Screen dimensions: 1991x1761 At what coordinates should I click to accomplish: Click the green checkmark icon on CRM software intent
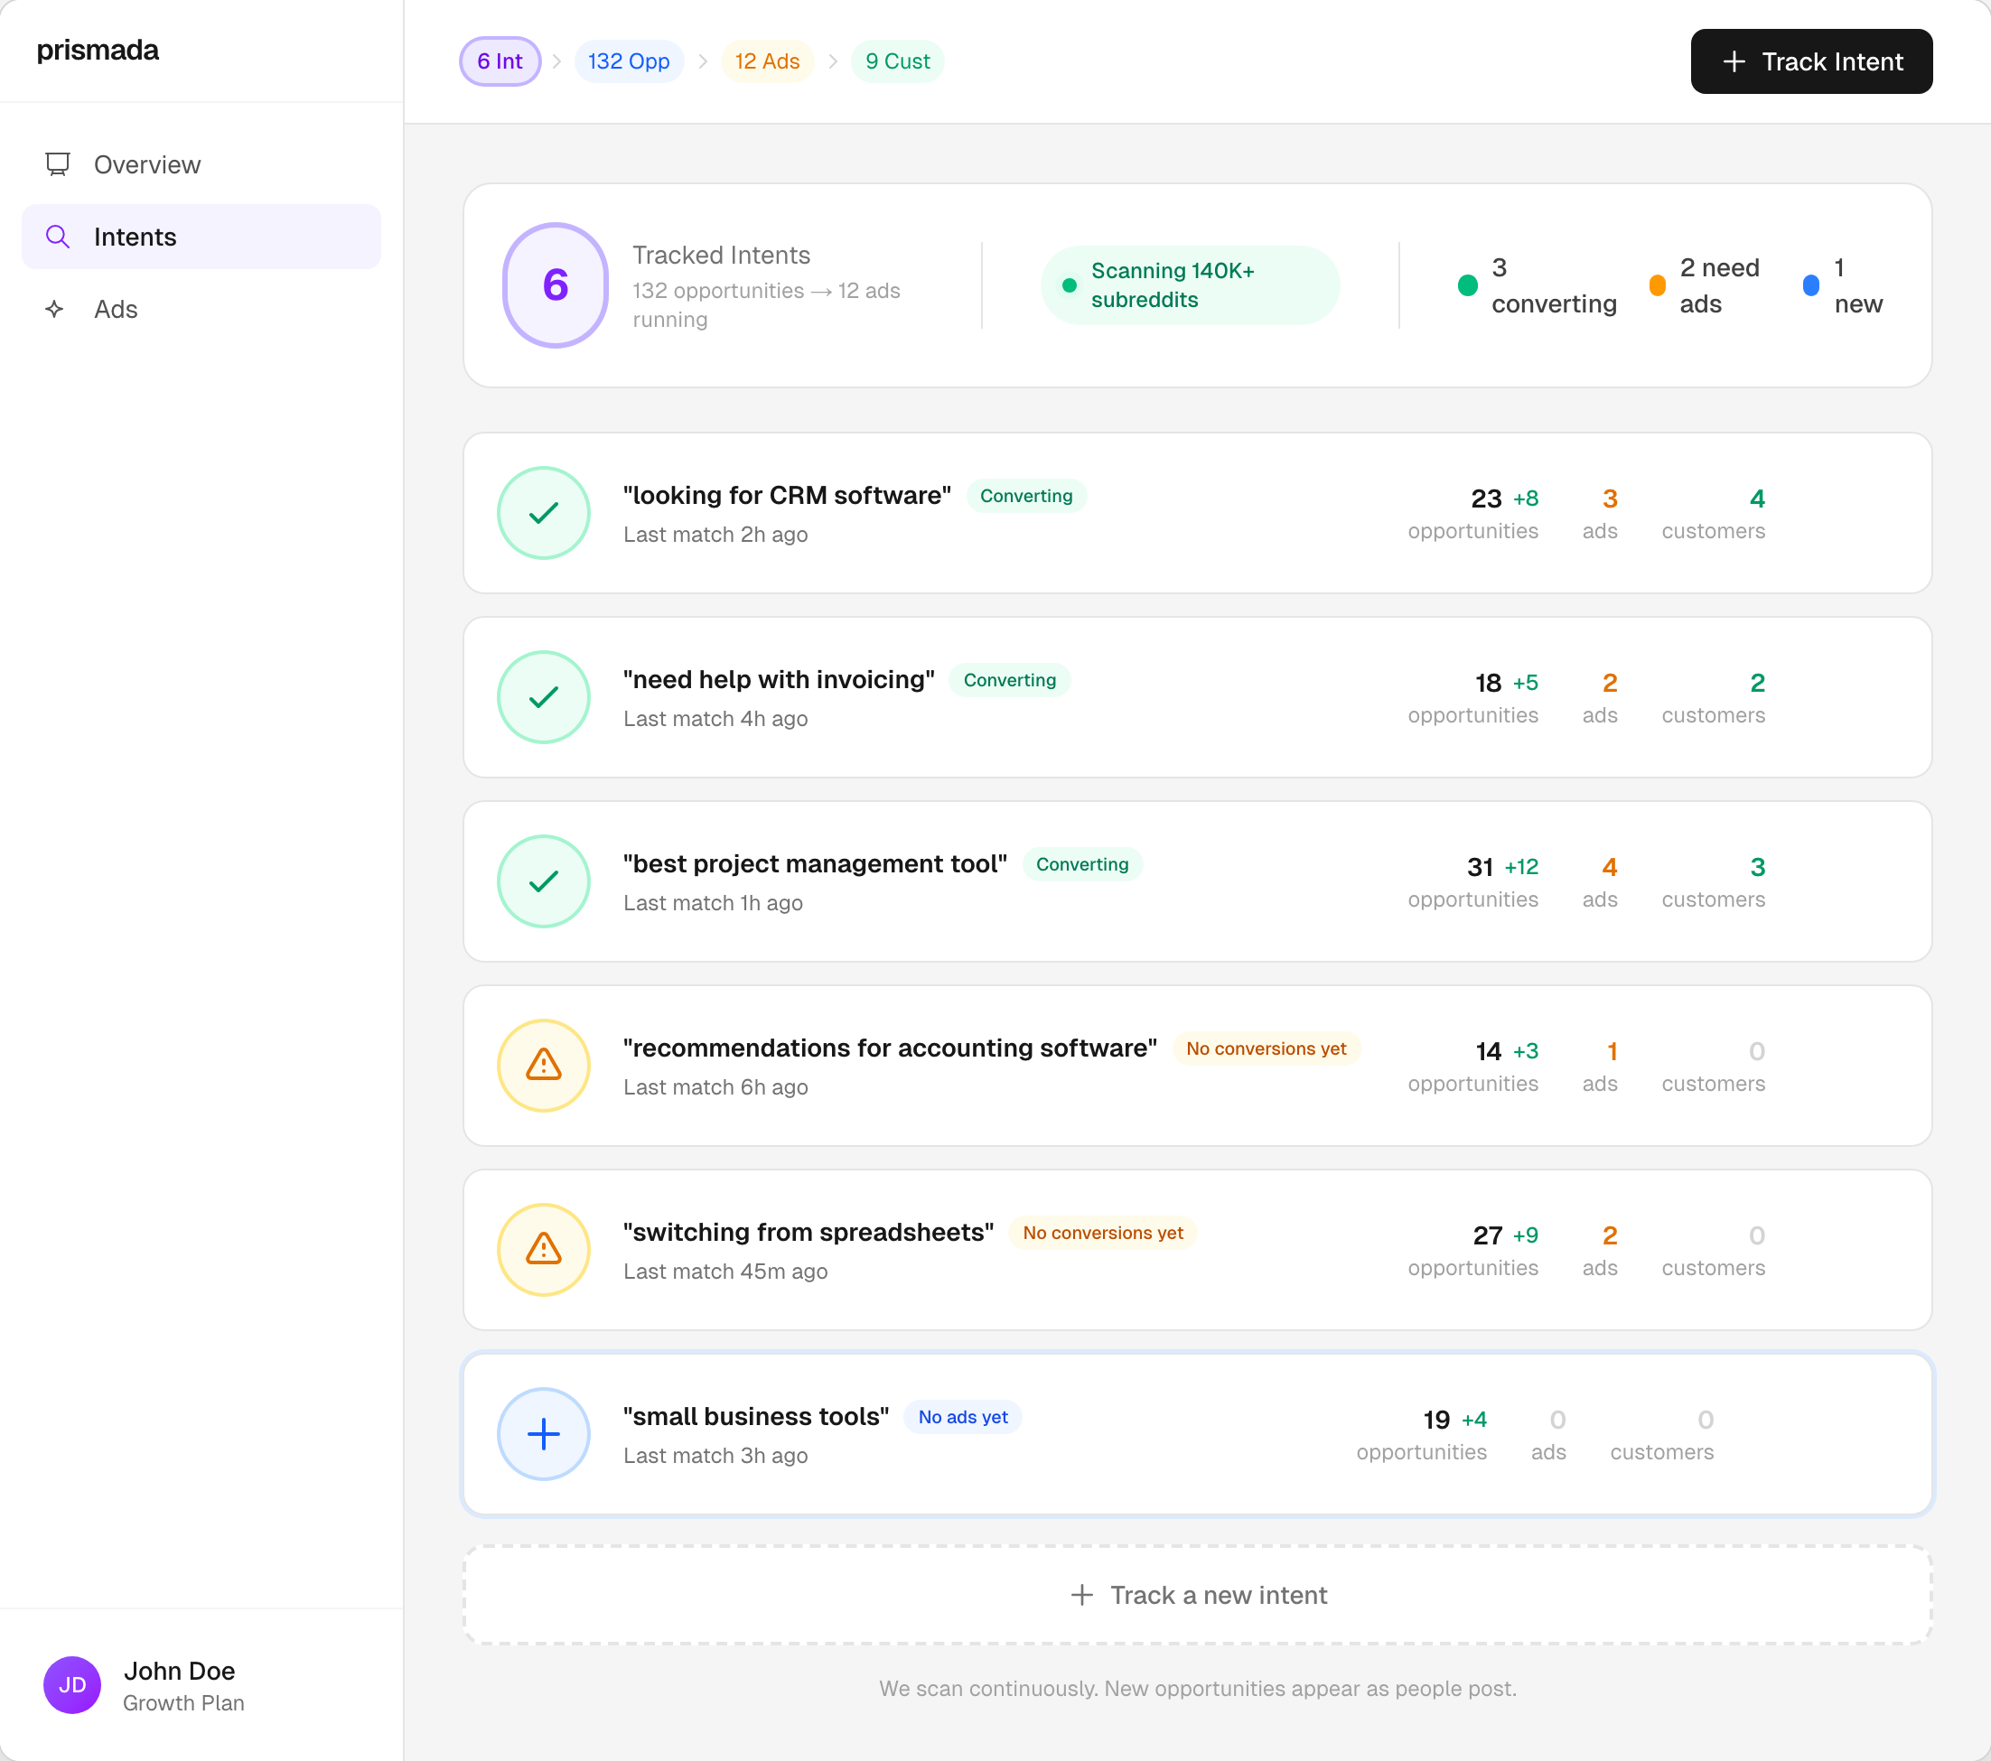(x=543, y=512)
